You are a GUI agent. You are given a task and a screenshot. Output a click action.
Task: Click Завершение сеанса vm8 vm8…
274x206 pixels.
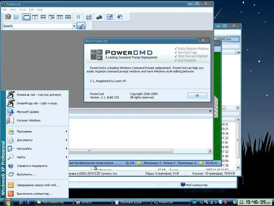pyautogui.click(x=37, y=185)
